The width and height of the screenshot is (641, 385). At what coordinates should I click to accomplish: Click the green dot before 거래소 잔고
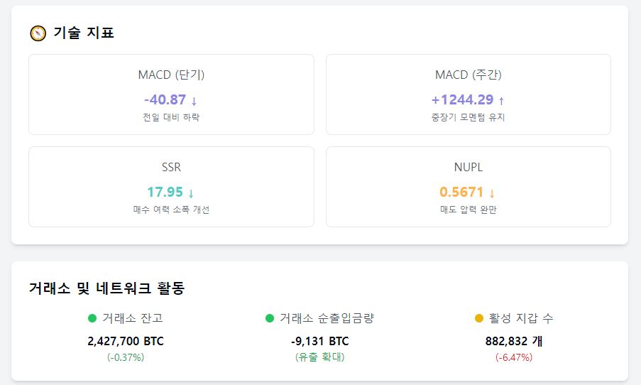pyautogui.click(x=92, y=318)
